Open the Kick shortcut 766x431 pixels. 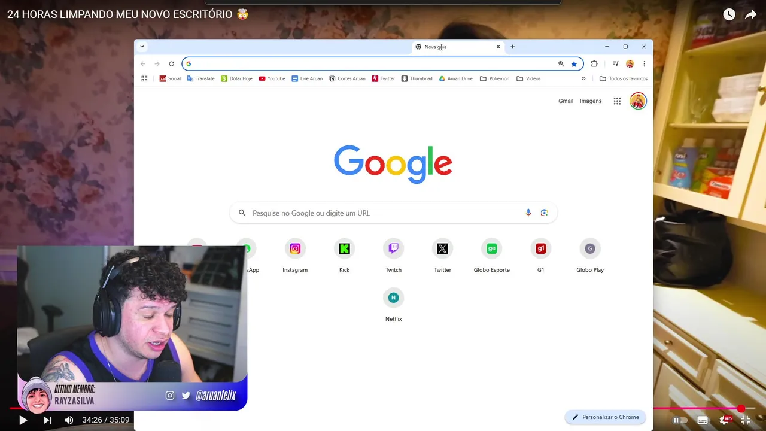click(x=344, y=256)
